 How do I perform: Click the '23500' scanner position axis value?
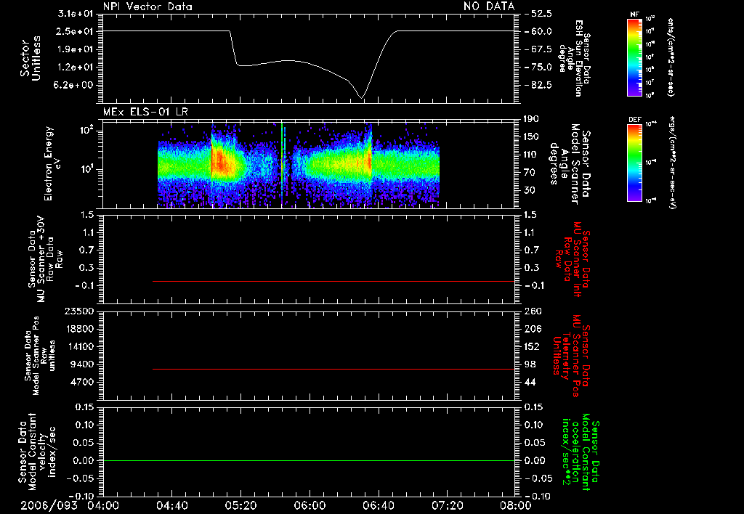[x=79, y=311]
